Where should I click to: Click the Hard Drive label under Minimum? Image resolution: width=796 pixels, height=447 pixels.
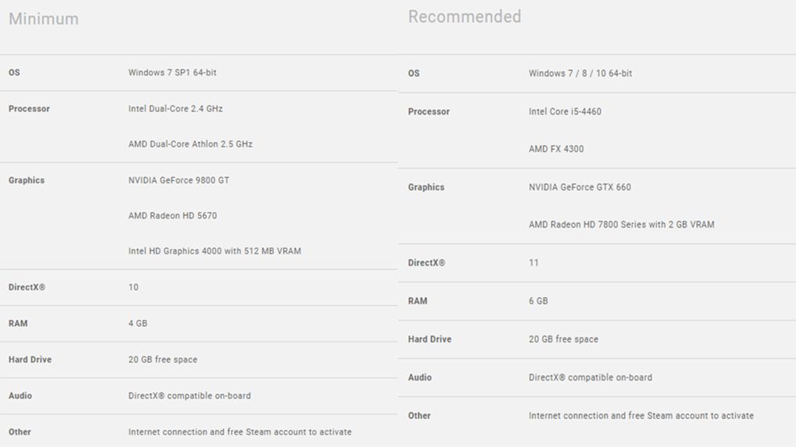pyautogui.click(x=30, y=360)
